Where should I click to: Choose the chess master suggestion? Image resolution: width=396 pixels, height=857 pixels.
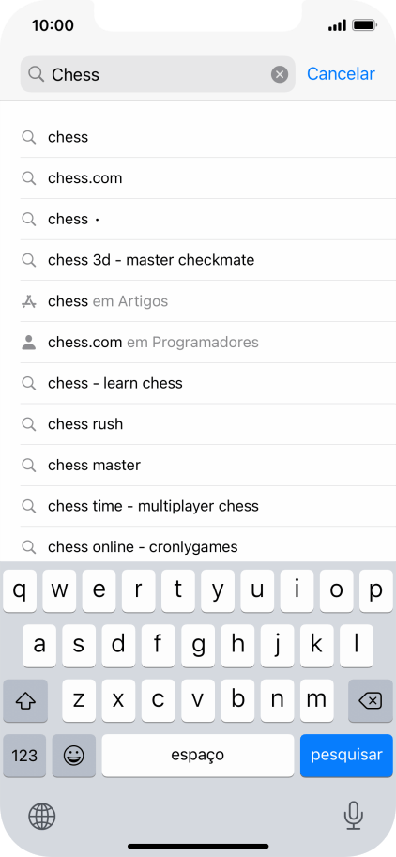pyautogui.click(x=208, y=466)
